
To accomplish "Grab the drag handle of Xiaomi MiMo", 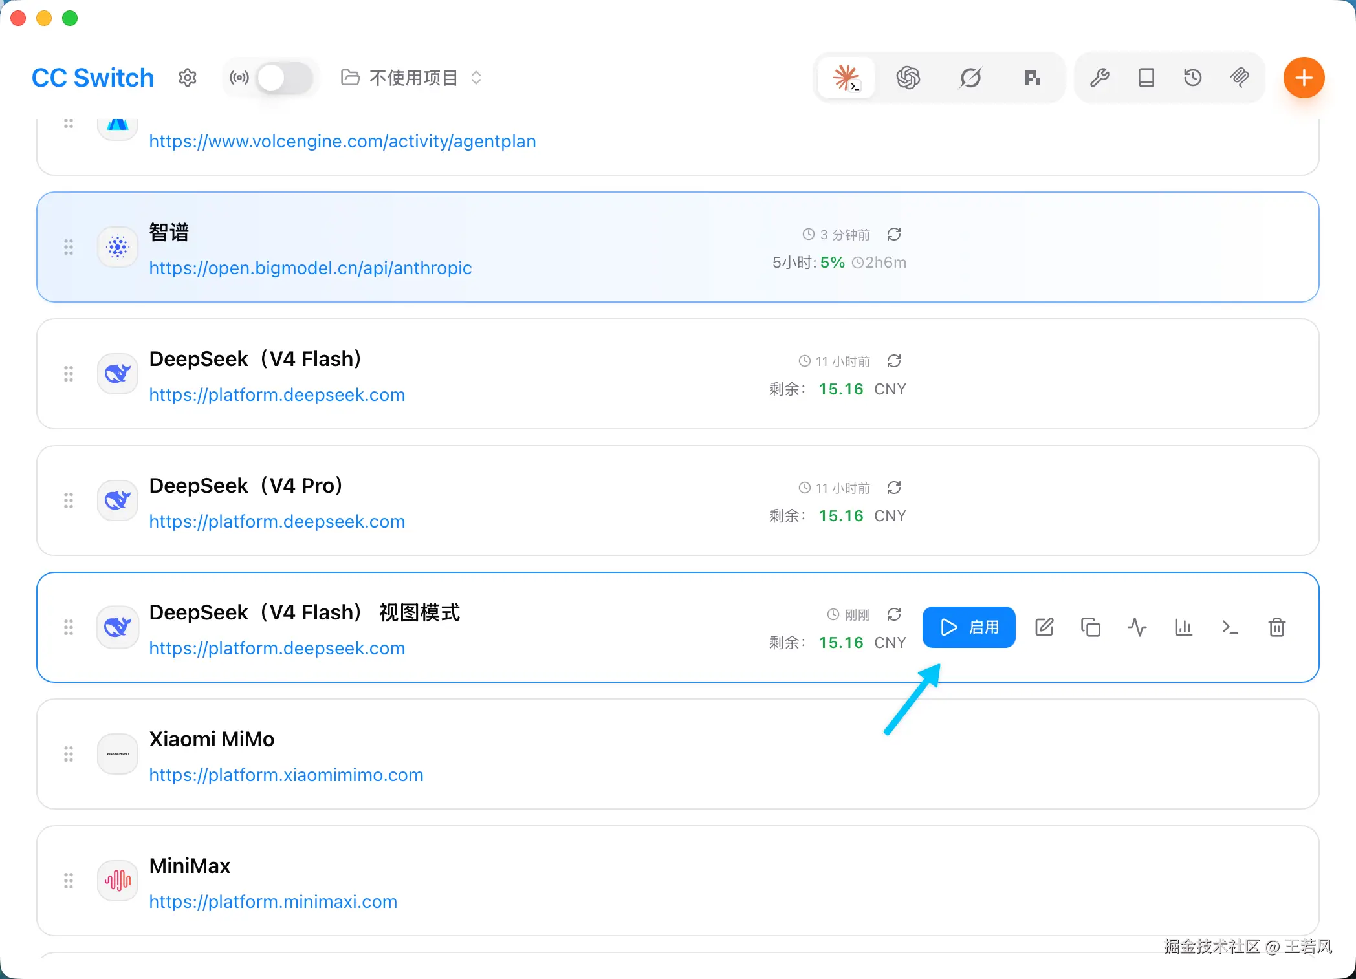I will 69,754.
